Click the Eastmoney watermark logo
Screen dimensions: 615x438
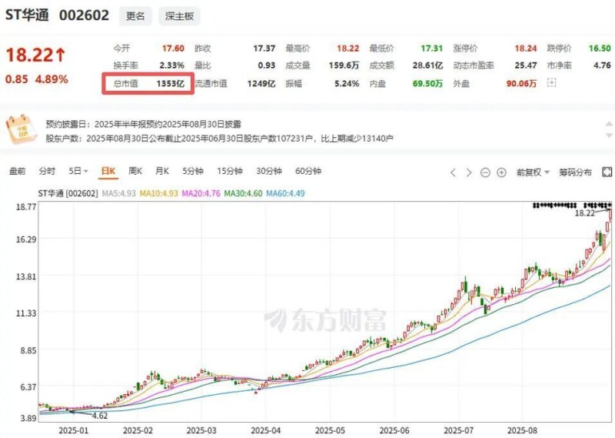[325, 320]
